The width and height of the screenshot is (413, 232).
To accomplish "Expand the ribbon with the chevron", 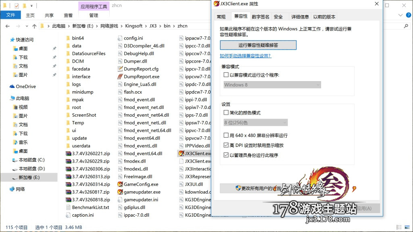I will pos(400,15).
